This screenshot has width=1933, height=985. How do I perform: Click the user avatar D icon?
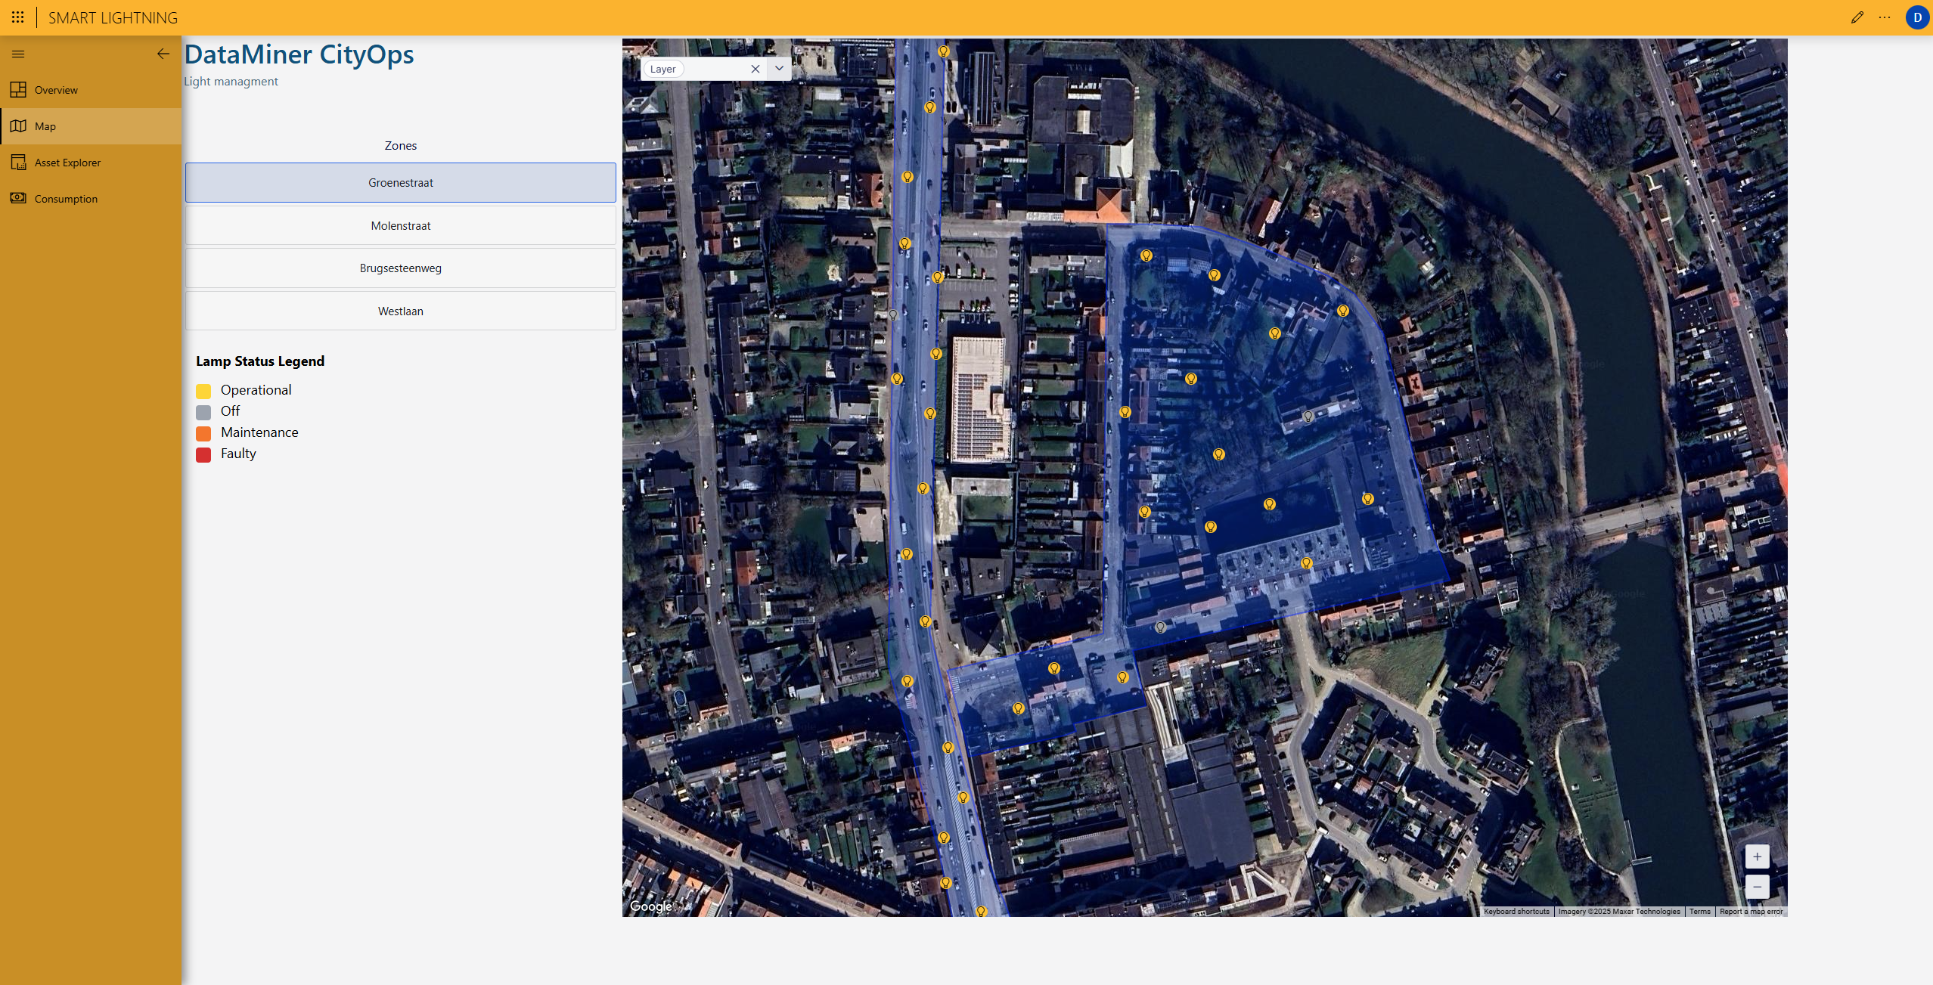1916,17
